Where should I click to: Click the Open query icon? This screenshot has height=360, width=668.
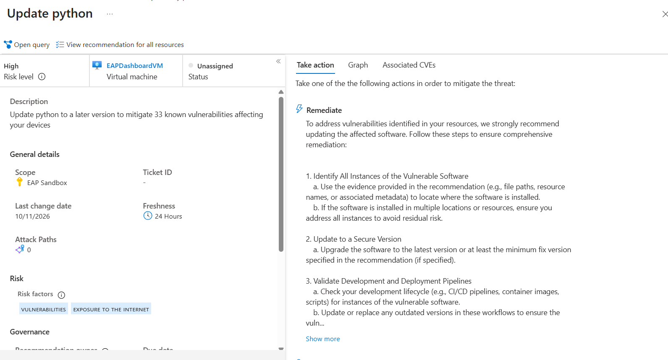coord(8,44)
